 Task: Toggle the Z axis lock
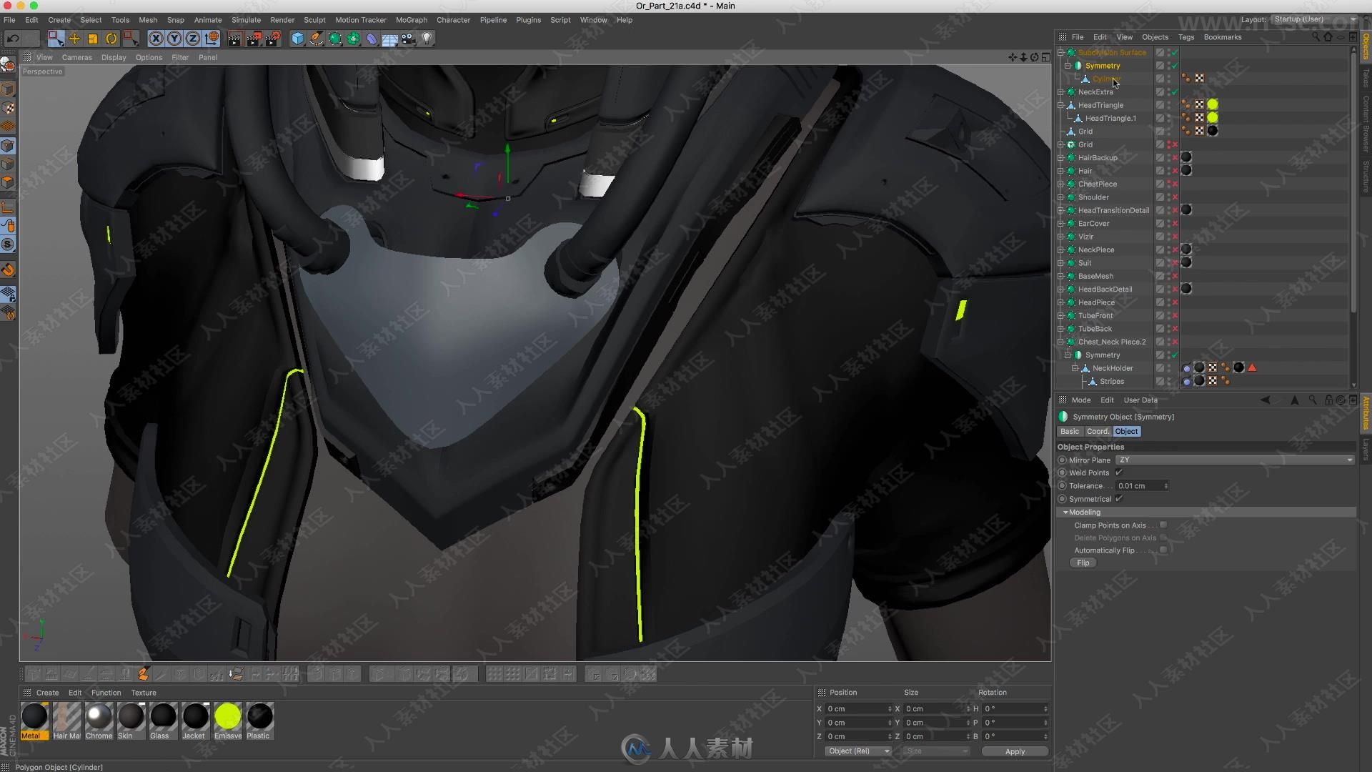click(193, 39)
